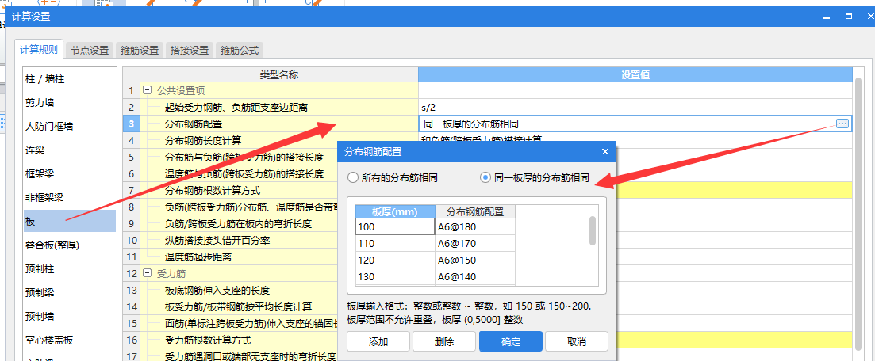Viewport: 875px width, 361px height.
Task: Click the 板厚 110 cell
Action: [395, 244]
